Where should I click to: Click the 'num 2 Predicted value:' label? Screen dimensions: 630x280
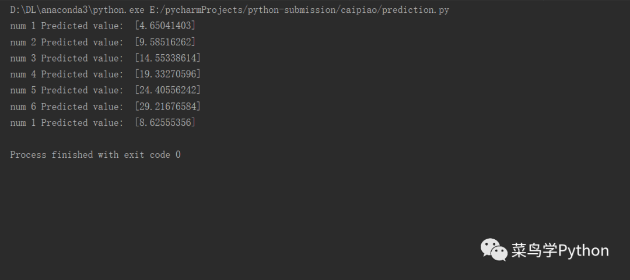pyautogui.click(x=66, y=42)
